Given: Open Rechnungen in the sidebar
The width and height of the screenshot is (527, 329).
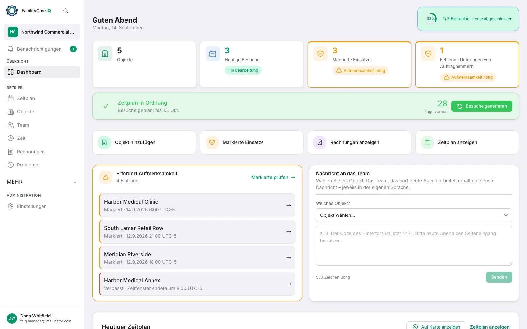Looking at the screenshot, I should pyautogui.click(x=42, y=152).
